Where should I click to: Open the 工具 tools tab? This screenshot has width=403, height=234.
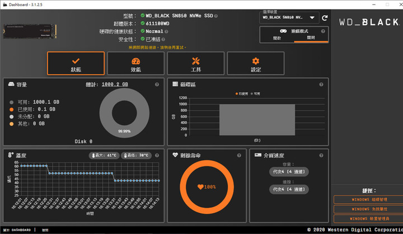click(196, 63)
